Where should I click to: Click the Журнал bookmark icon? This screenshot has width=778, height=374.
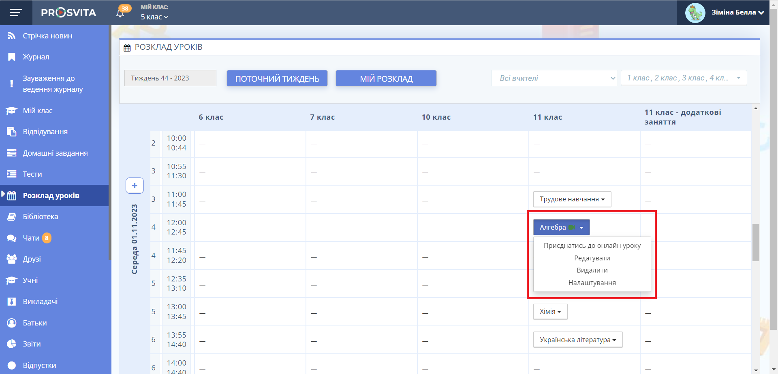point(12,57)
